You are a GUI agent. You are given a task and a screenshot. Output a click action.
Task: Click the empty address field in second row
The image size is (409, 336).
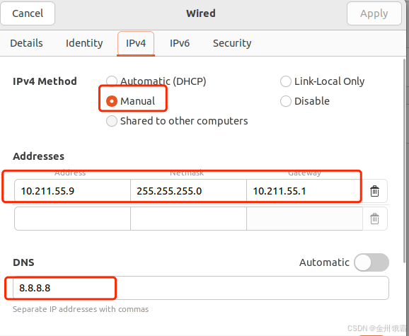coord(72,219)
